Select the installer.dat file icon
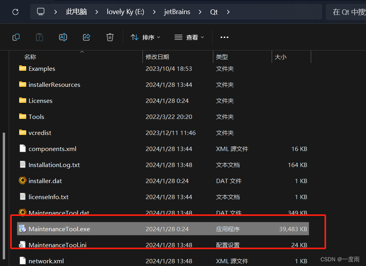Image resolution: width=366 pixels, height=266 pixels. (x=23, y=180)
